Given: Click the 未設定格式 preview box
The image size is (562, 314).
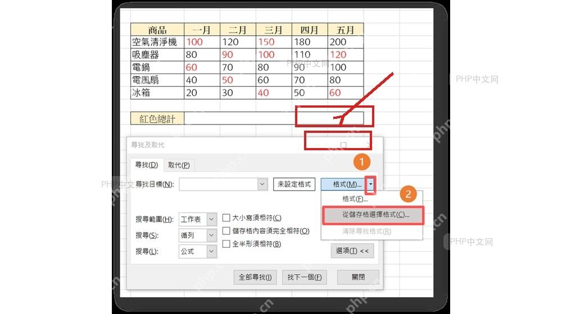Looking at the screenshot, I should [x=294, y=184].
